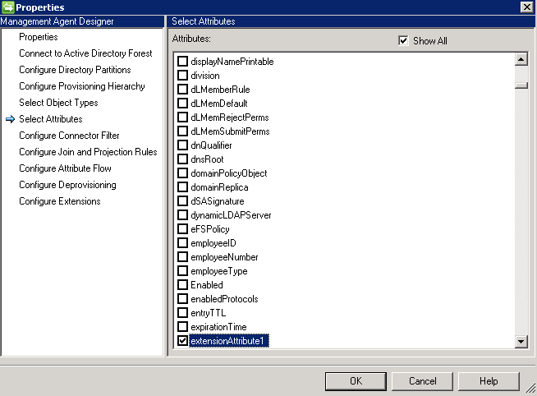Check the dSASignature attribute
The image size is (537, 396).
pyautogui.click(x=182, y=201)
